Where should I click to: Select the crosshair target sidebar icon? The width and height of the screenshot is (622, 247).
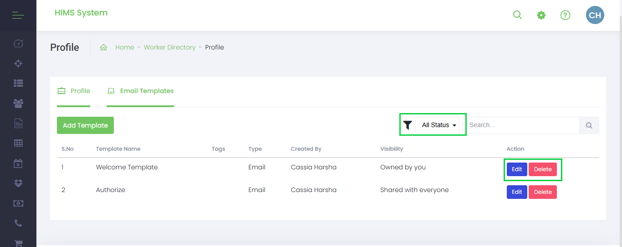click(x=18, y=64)
